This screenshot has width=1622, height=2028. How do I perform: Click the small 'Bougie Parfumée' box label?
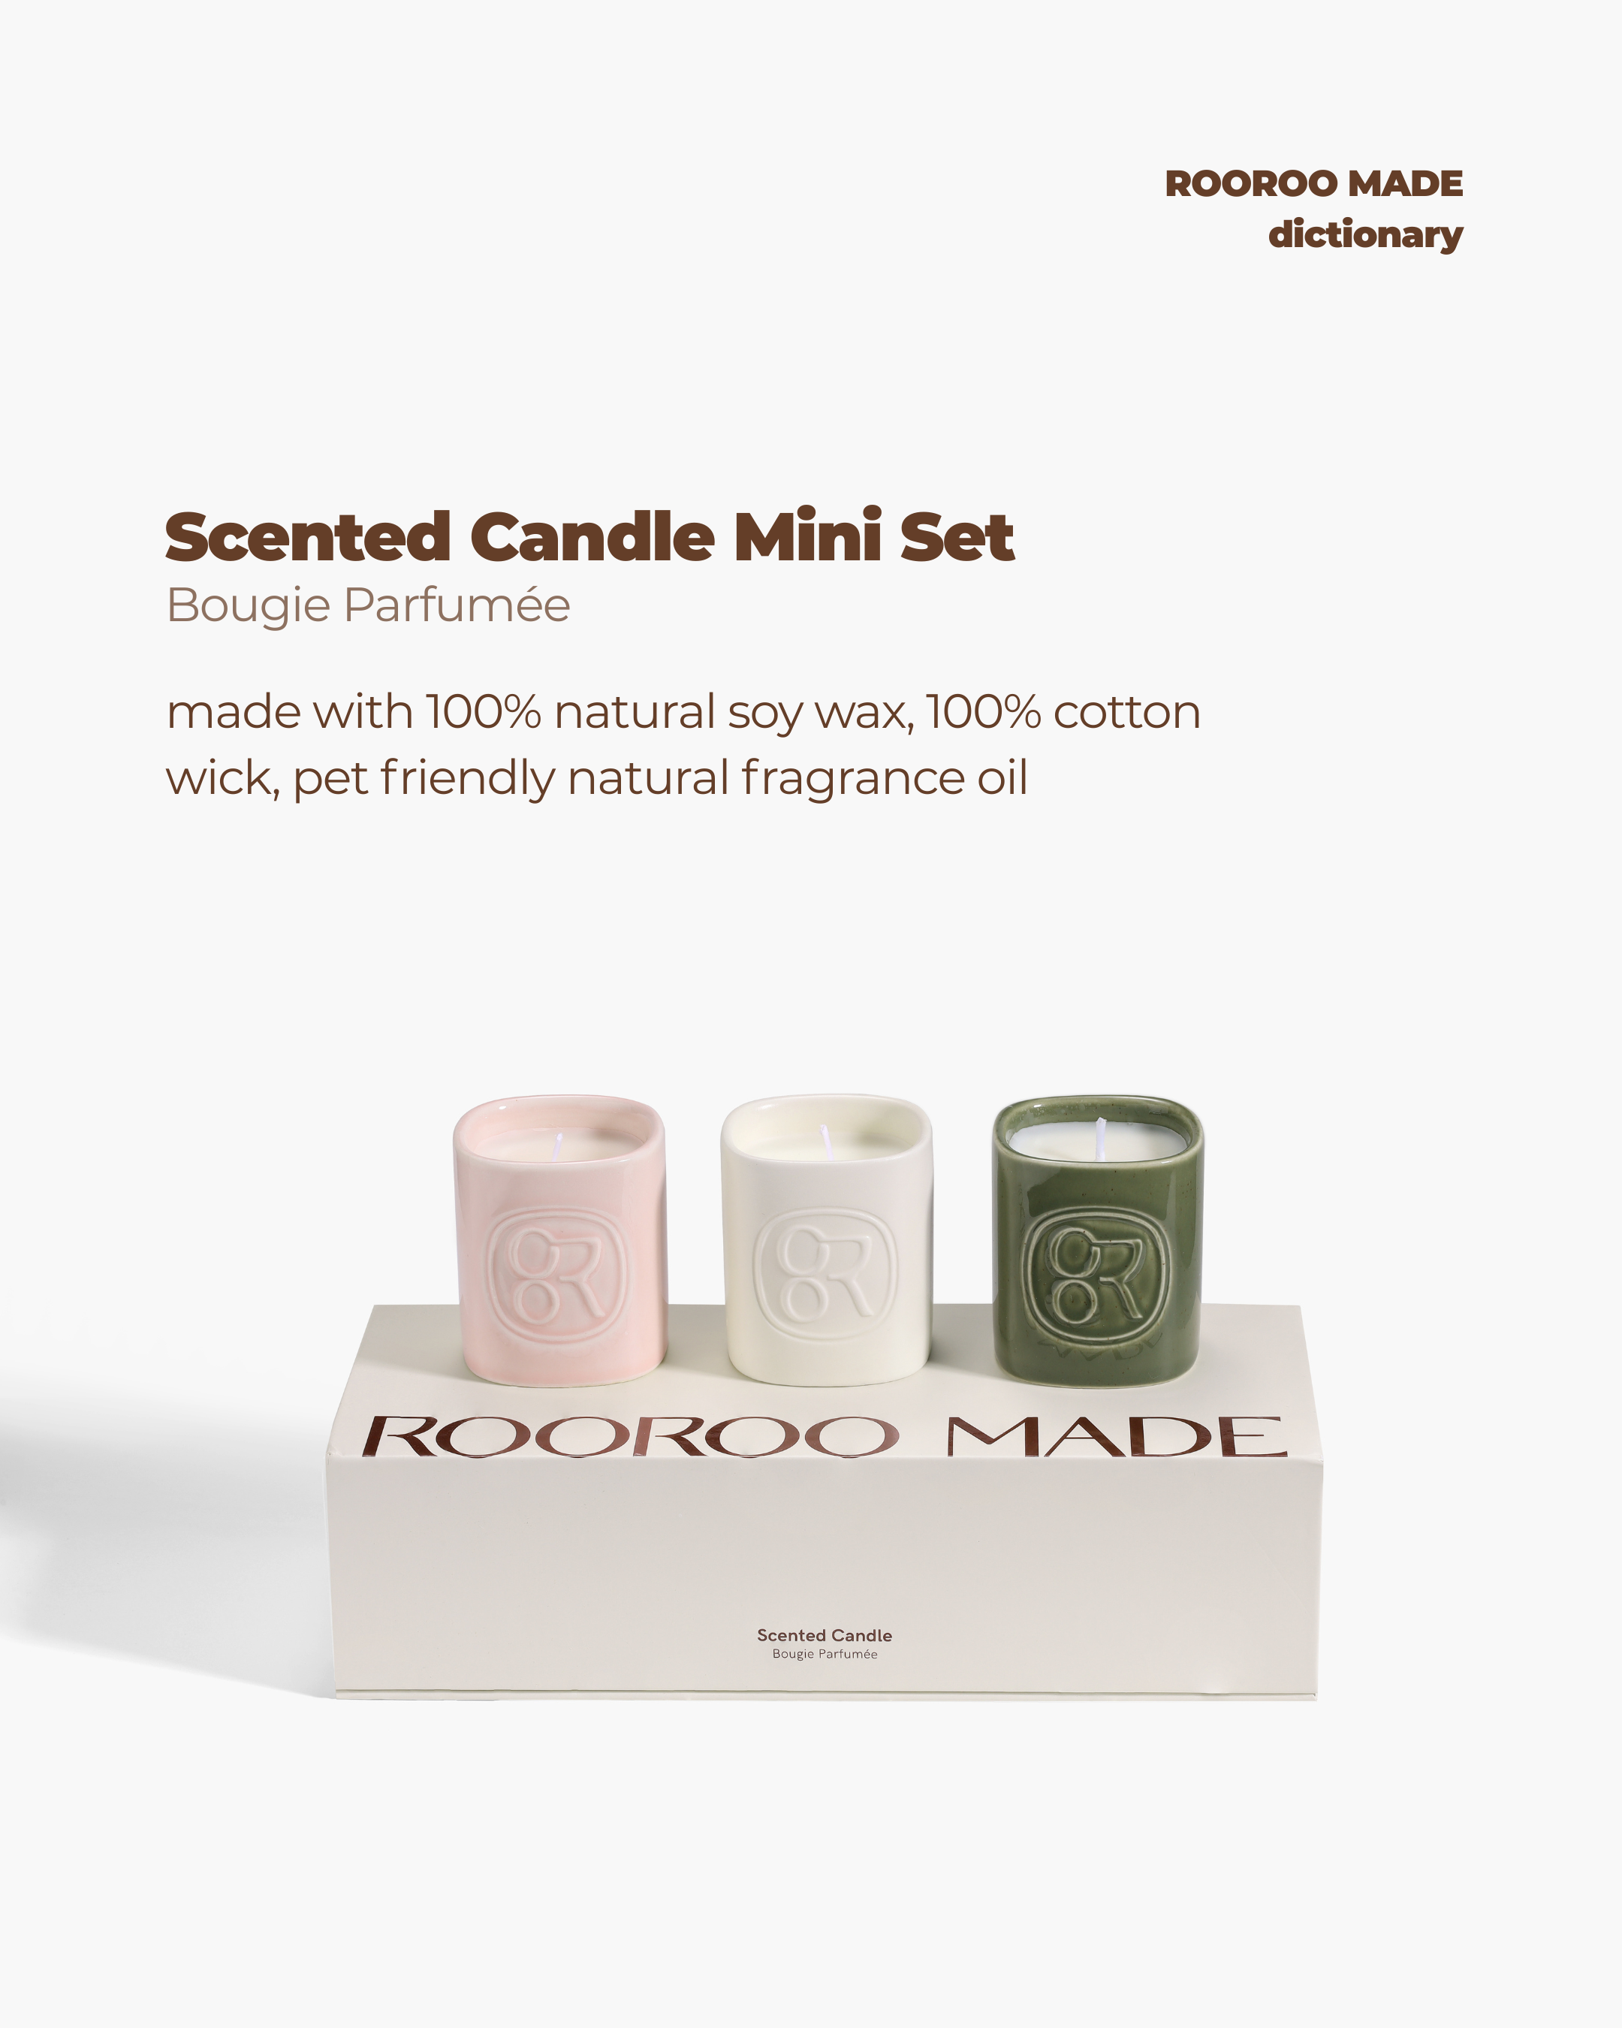pyautogui.click(x=825, y=1654)
